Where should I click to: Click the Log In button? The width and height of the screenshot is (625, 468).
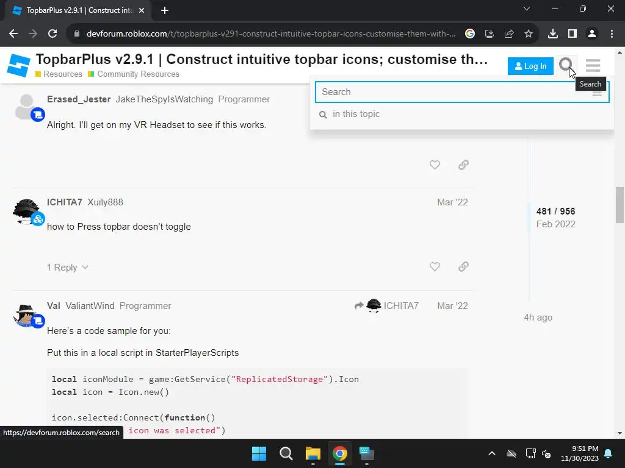(x=530, y=66)
